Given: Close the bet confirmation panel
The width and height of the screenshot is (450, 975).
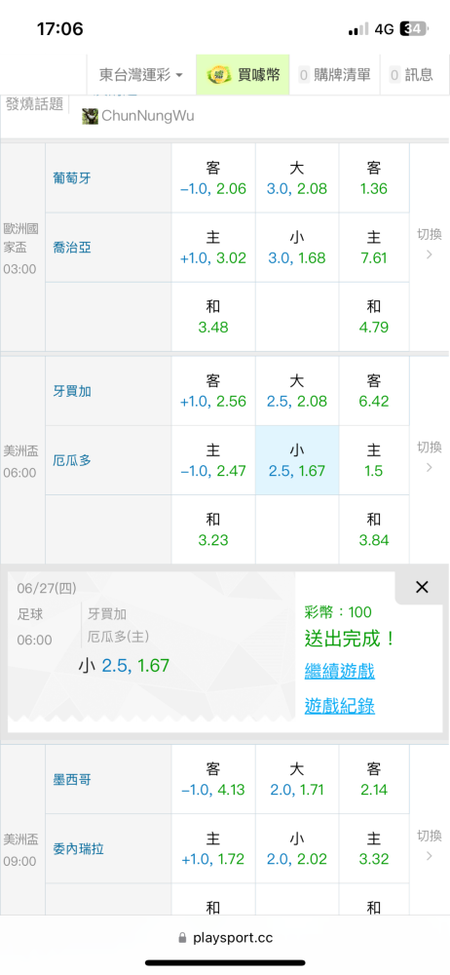Looking at the screenshot, I should click(x=422, y=587).
